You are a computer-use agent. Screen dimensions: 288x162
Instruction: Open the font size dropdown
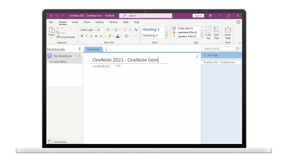coord(104,30)
